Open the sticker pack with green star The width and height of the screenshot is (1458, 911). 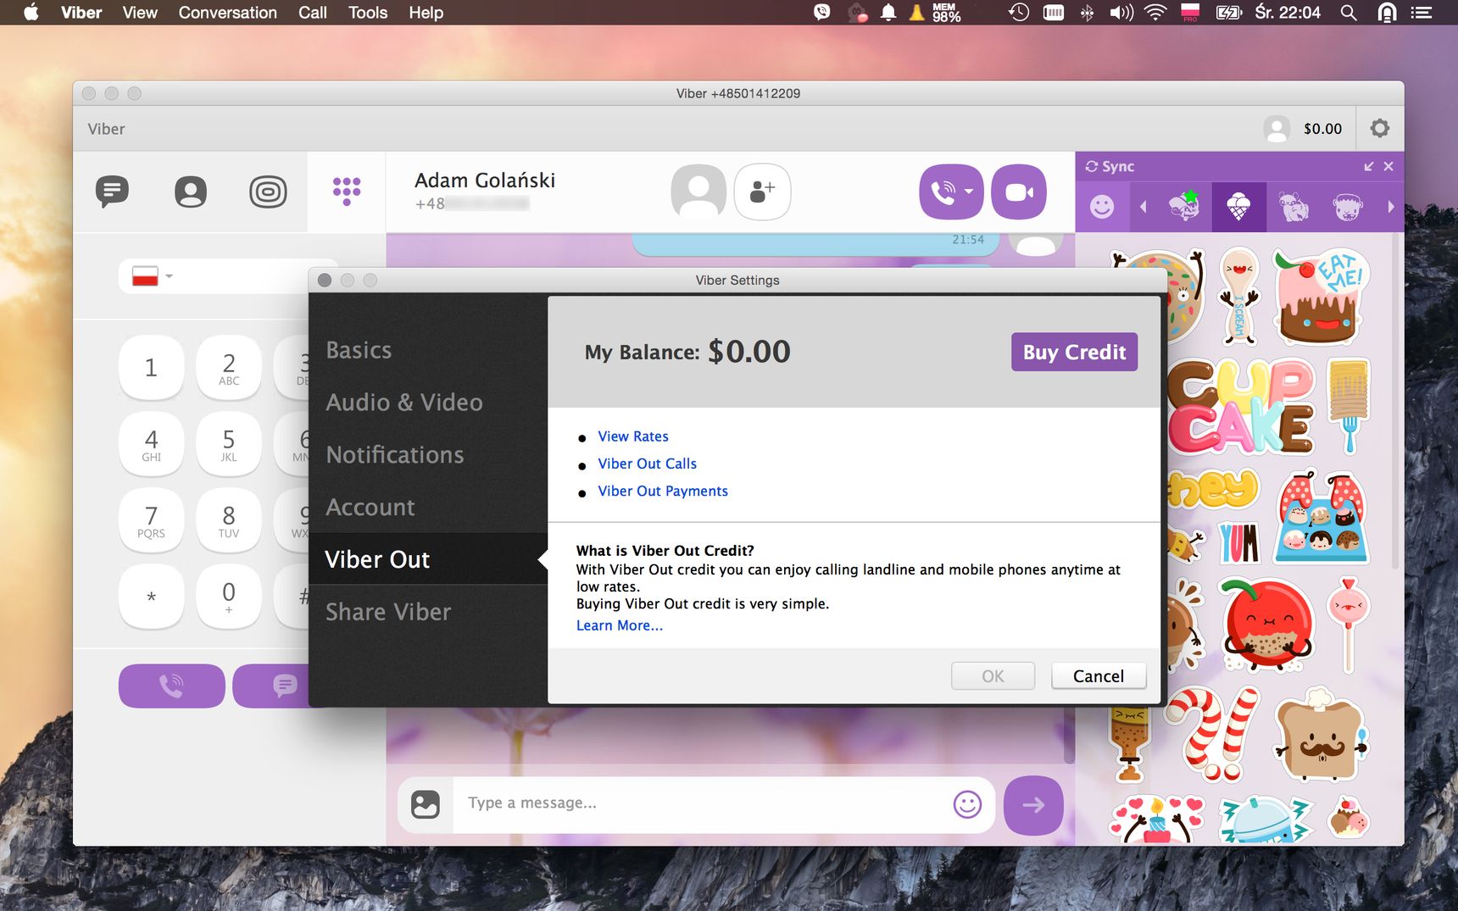(x=1184, y=206)
